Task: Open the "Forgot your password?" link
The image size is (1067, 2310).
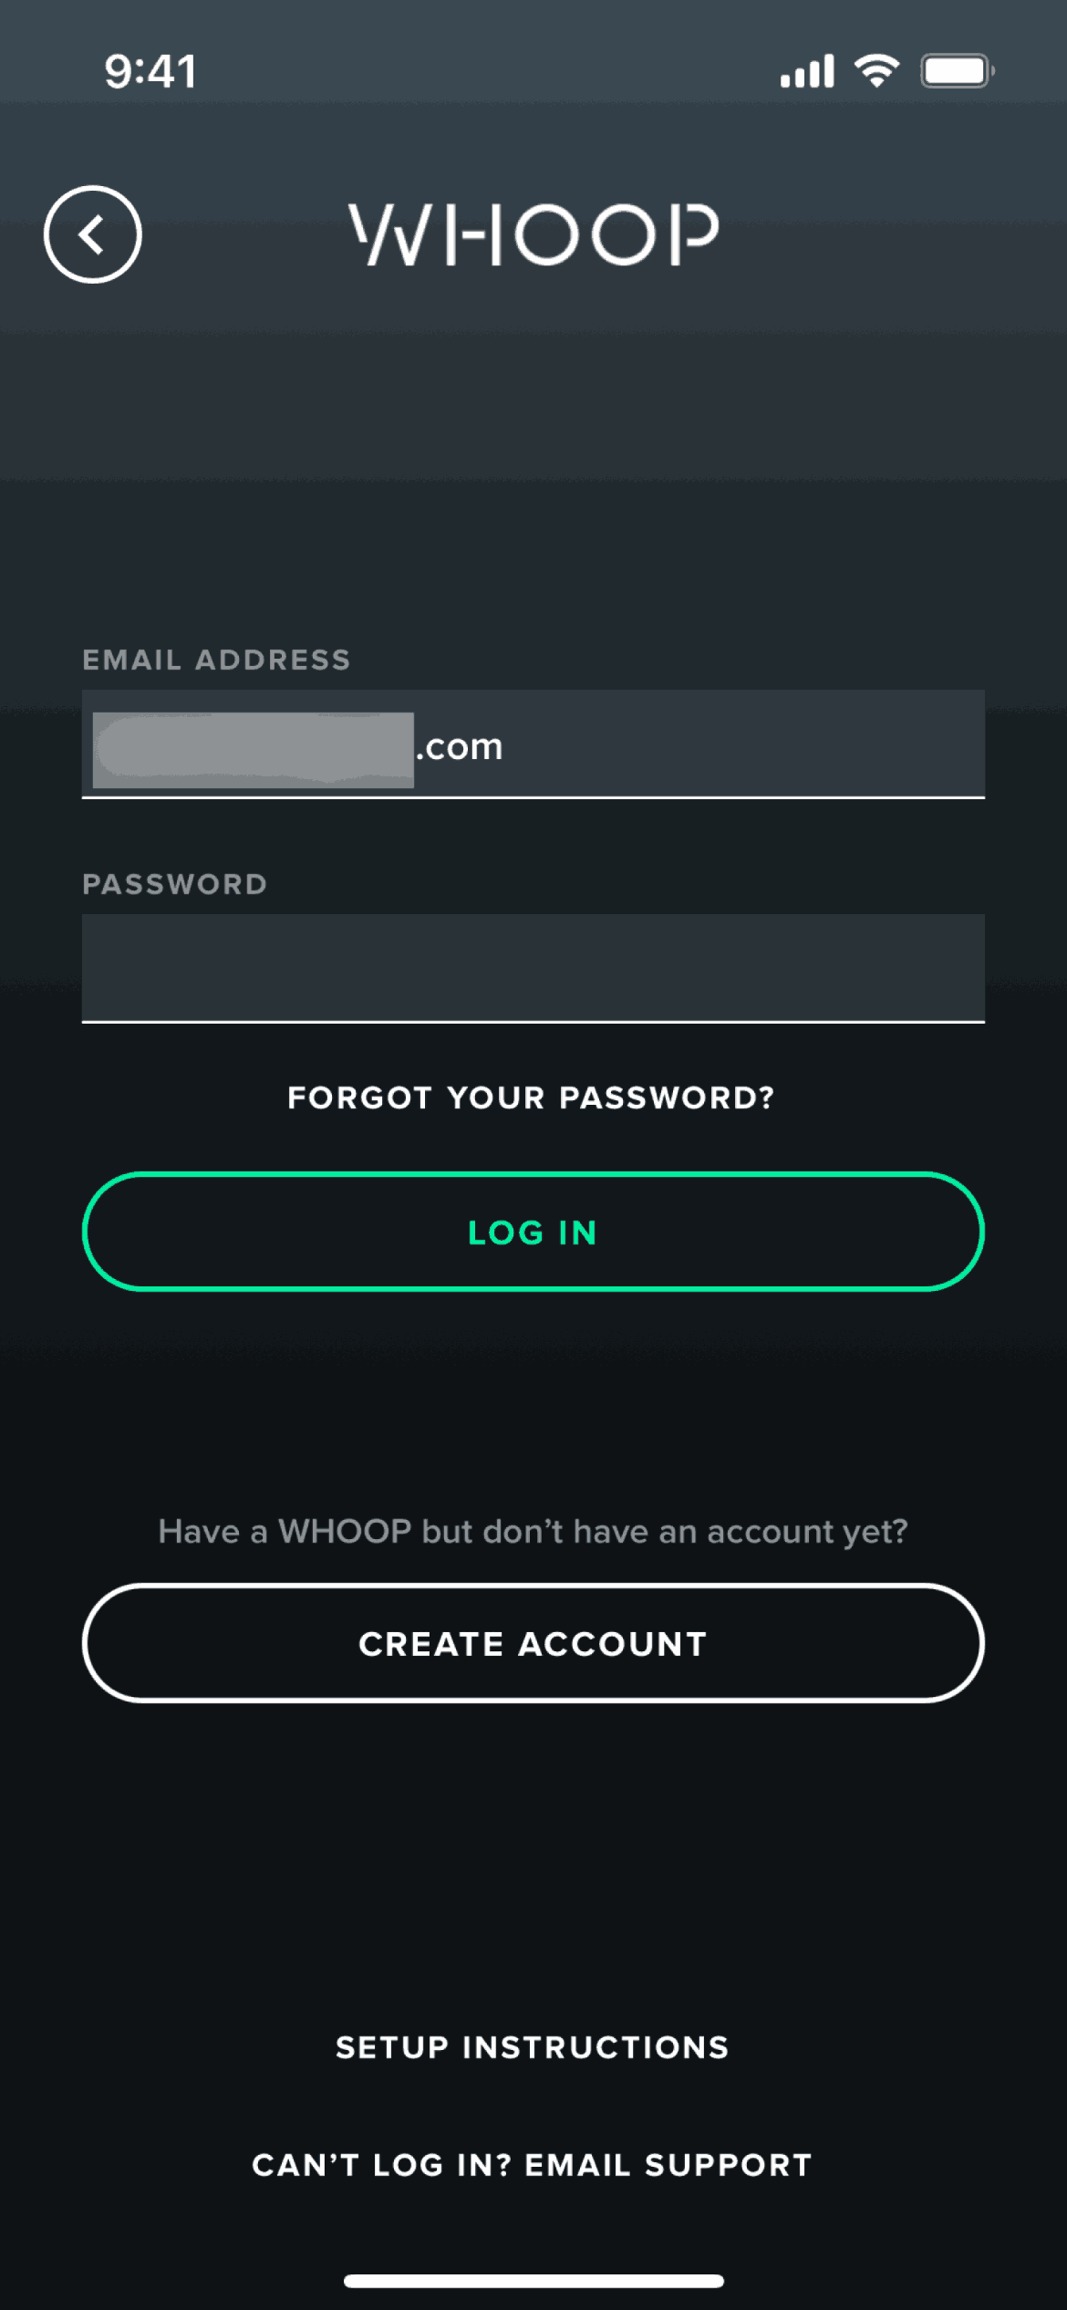Action: [x=532, y=1098]
